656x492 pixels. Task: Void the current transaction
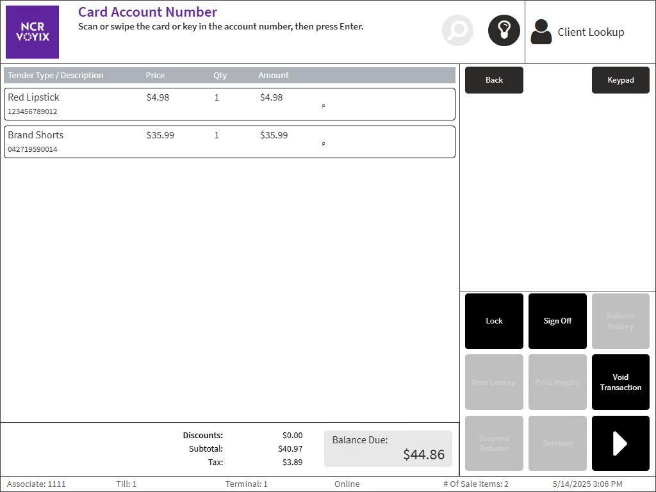point(620,382)
